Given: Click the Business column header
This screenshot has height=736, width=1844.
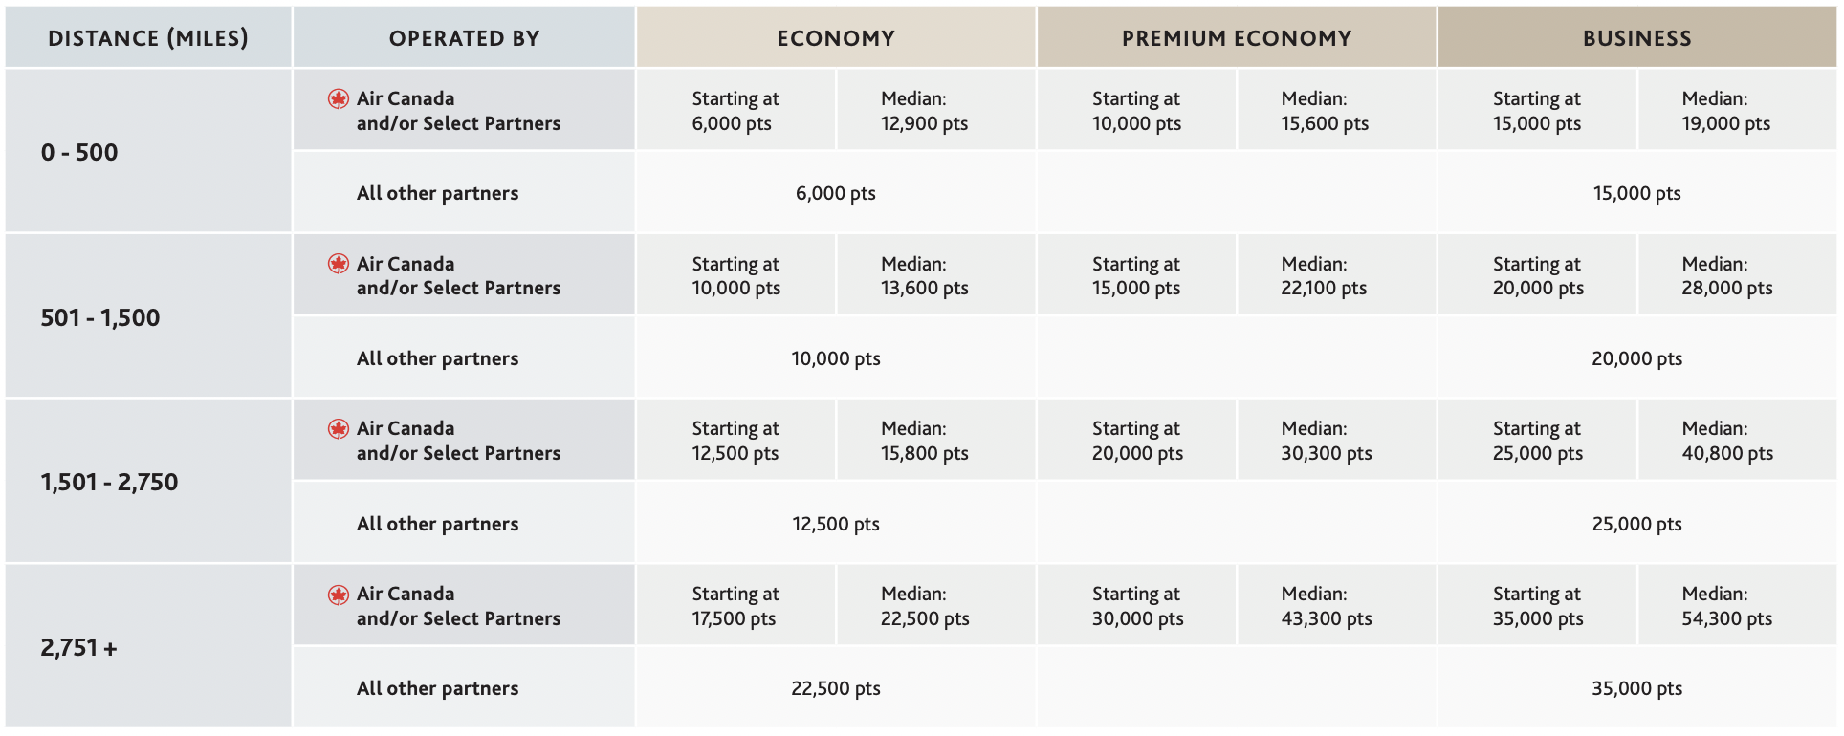Looking at the screenshot, I should click(1636, 38).
